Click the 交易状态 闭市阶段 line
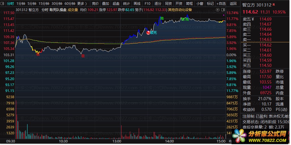Screen dimensions: 291x145 click(266, 122)
